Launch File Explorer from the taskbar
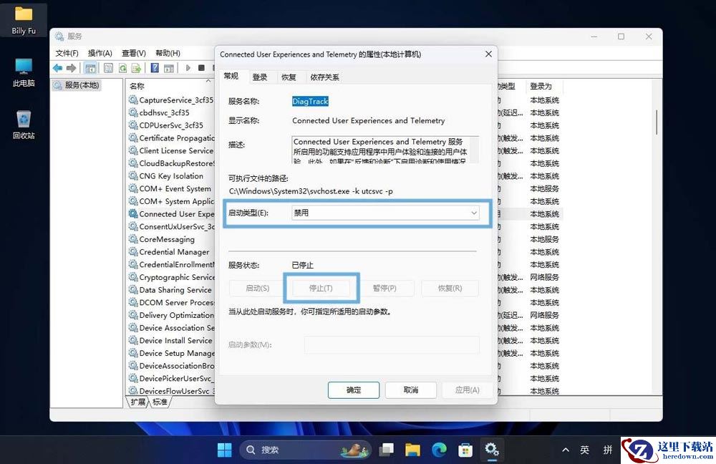The image size is (716, 464). click(x=413, y=450)
